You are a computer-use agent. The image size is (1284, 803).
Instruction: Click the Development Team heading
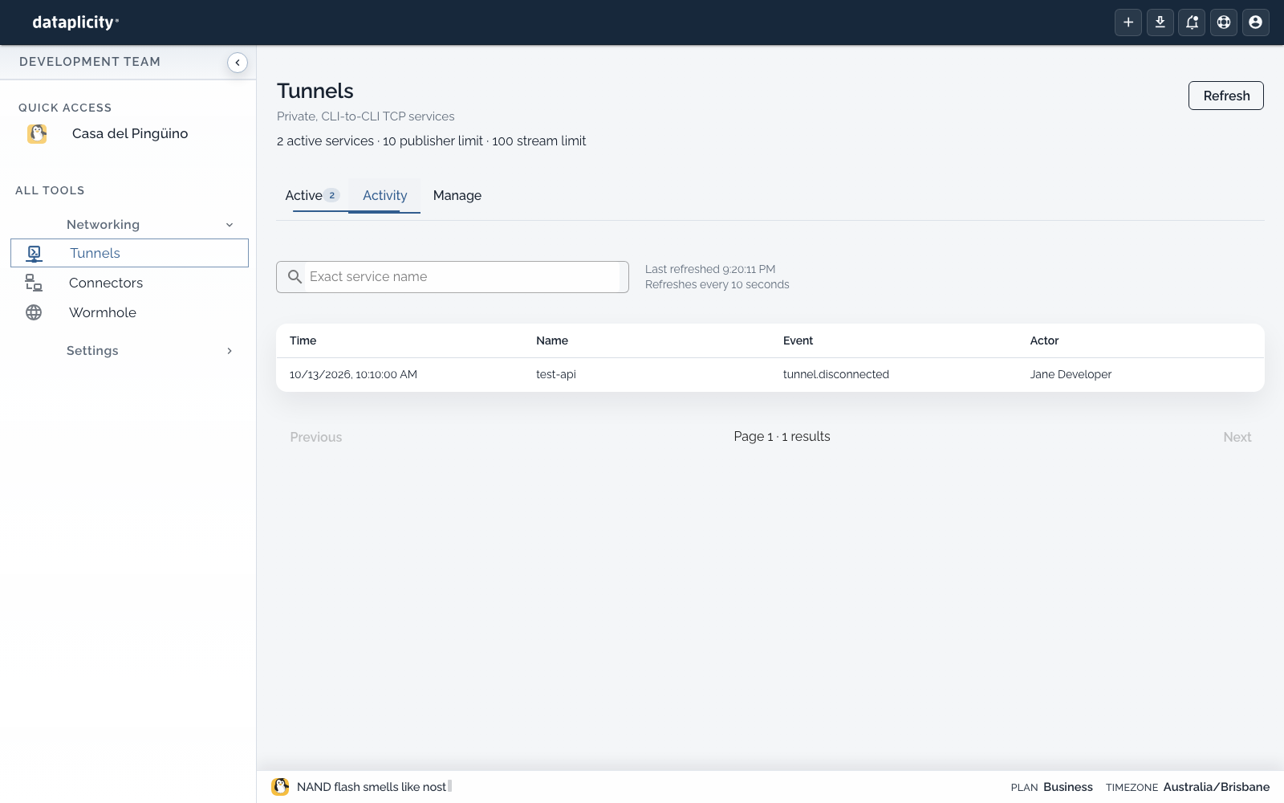(90, 62)
